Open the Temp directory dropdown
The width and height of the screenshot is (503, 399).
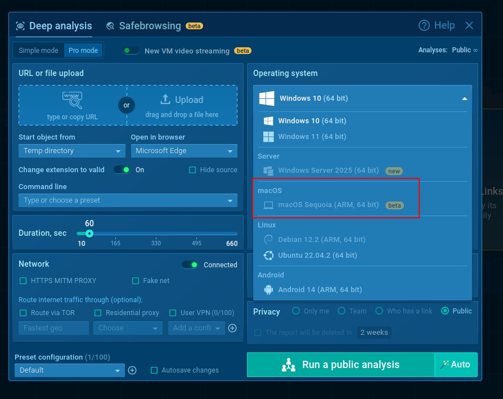[x=71, y=150]
